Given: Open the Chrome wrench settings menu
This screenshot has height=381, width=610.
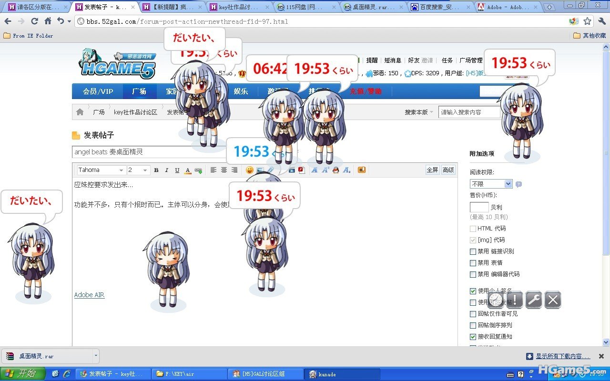Looking at the screenshot, I should (601, 21).
